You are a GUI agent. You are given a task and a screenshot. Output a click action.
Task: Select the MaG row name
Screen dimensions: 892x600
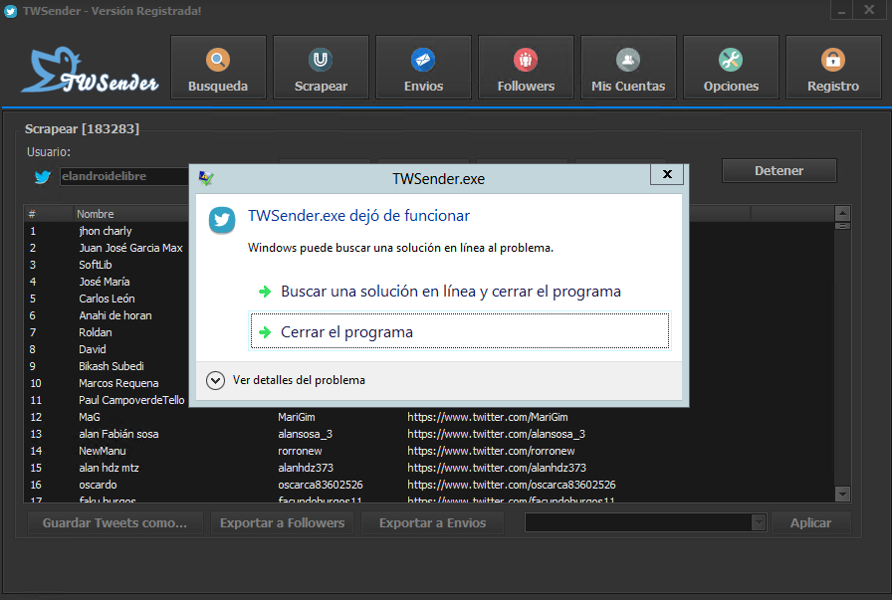tap(90, 417)
